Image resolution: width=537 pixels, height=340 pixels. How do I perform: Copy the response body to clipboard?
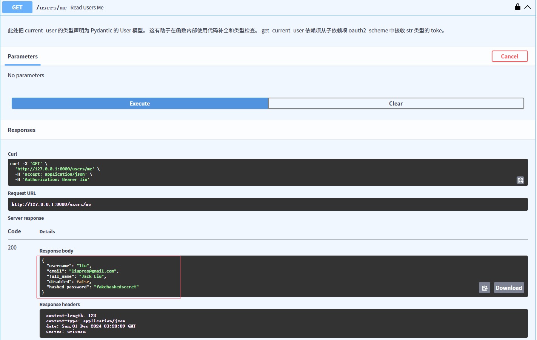pyautogui.click(x=485, y=288)
